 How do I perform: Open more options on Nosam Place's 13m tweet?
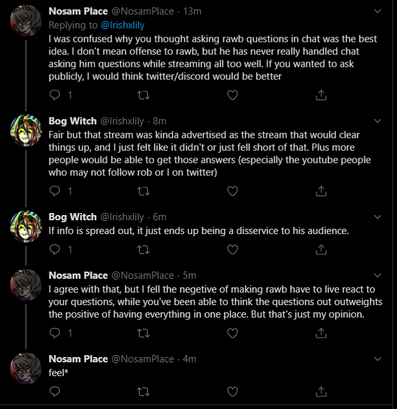(377, 11)
